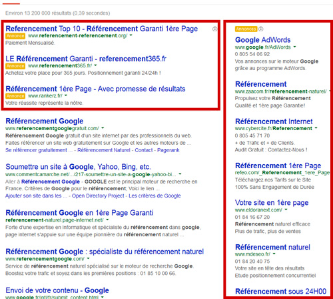Expand arrow after www.referencementgoogle.com URL
This screenshot has width=333, height=299.
click(x=88, y=258)
